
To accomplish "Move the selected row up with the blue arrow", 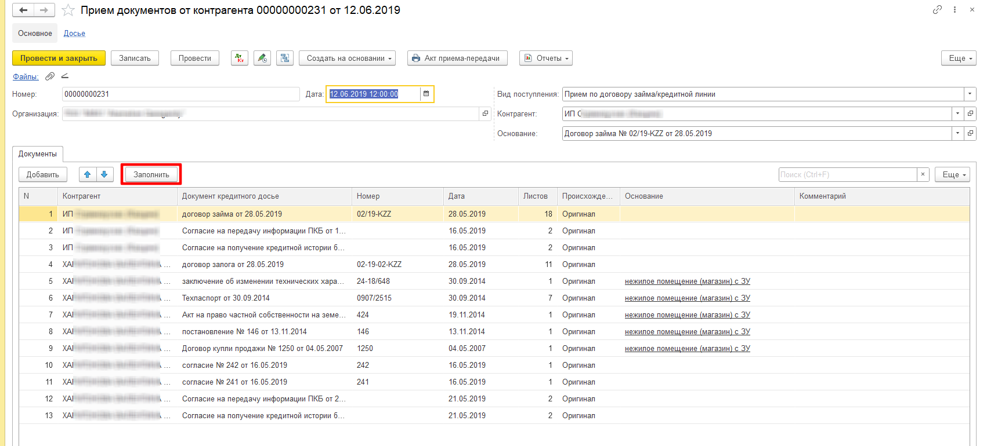I will (x=87, y=174).
